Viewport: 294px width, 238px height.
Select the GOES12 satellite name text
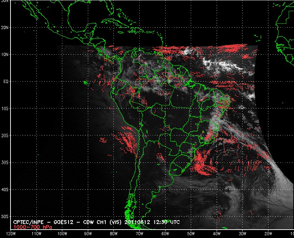pyautogui.click(x=63, y=222)
